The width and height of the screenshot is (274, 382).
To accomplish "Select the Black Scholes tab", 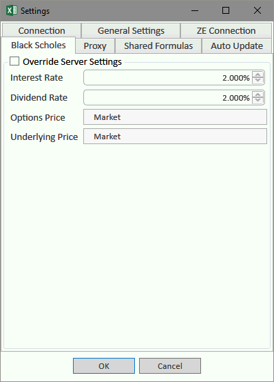I will (x=39, y=46).
